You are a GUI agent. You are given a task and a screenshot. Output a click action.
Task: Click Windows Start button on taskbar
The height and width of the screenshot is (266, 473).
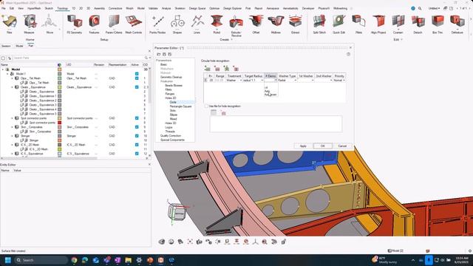tap(8, 260)
